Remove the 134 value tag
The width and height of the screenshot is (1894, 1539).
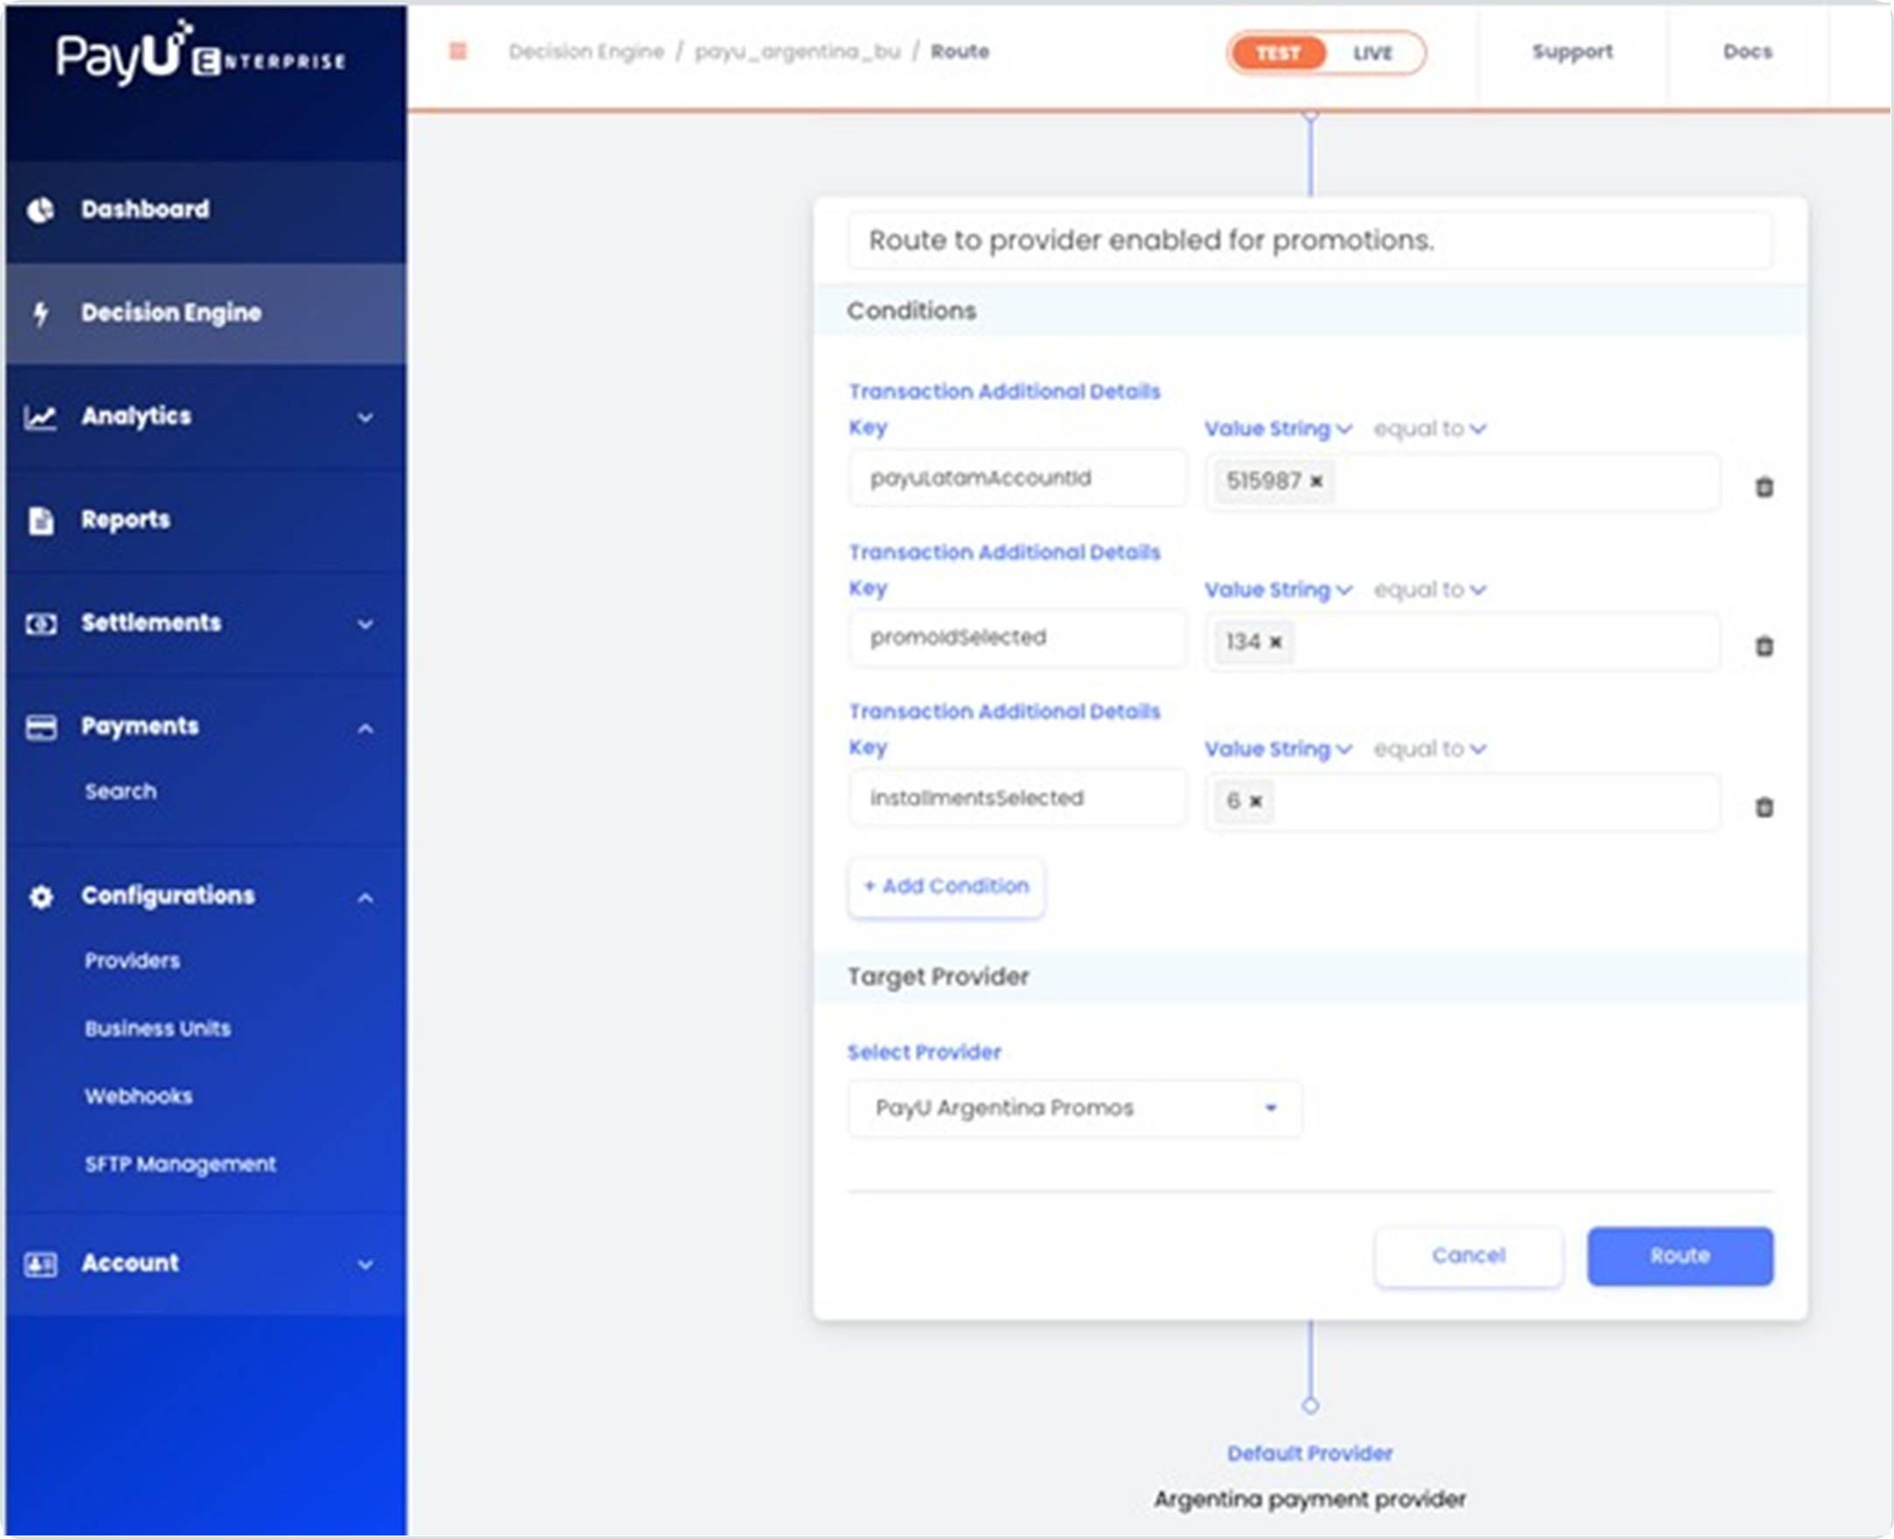pyautogui.click(x=1275, y=642)
